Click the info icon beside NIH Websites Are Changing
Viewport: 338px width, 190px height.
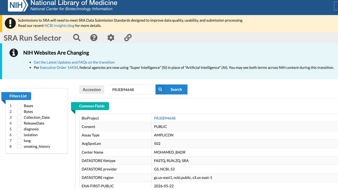click(x=14, y=53)
